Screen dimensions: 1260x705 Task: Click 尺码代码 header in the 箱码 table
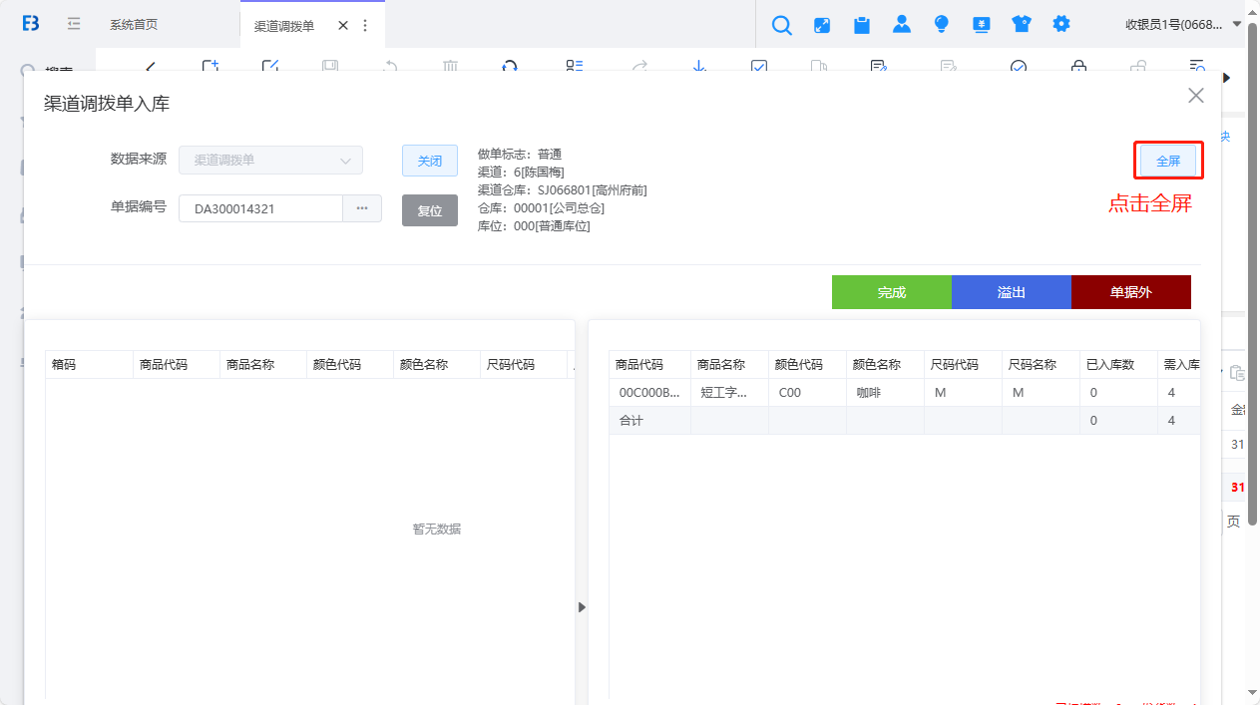point(524,365)
